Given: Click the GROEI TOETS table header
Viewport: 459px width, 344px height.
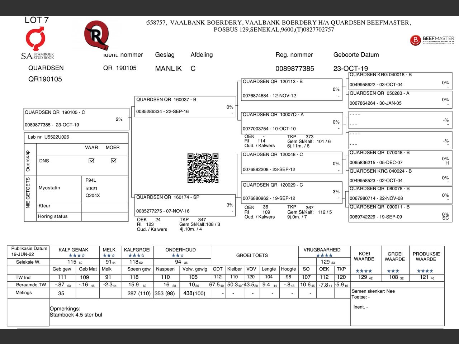Looking at the screenshot, I should point(252,255).
